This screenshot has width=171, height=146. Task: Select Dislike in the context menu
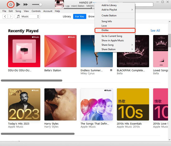click(x=115, y=30)
